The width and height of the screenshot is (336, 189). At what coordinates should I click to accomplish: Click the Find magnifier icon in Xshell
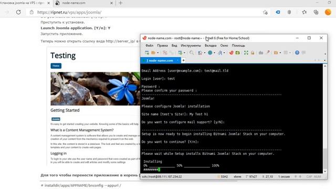192,52
